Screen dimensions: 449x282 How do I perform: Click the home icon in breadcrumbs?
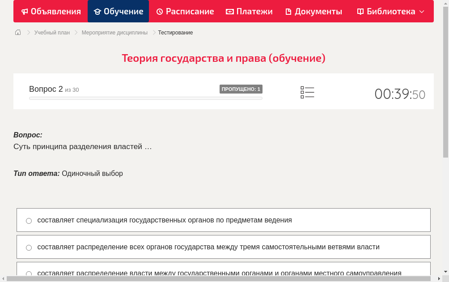click(x=17, y=32)
